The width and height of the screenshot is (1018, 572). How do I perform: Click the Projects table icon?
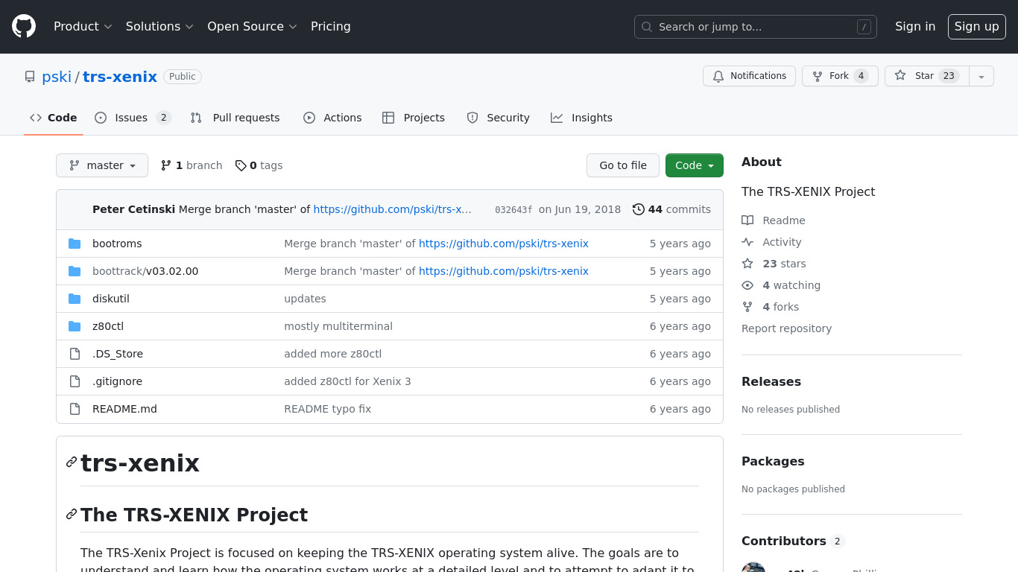click(x=388, y=118)
